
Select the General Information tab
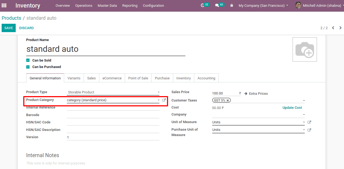click(45, 78)
